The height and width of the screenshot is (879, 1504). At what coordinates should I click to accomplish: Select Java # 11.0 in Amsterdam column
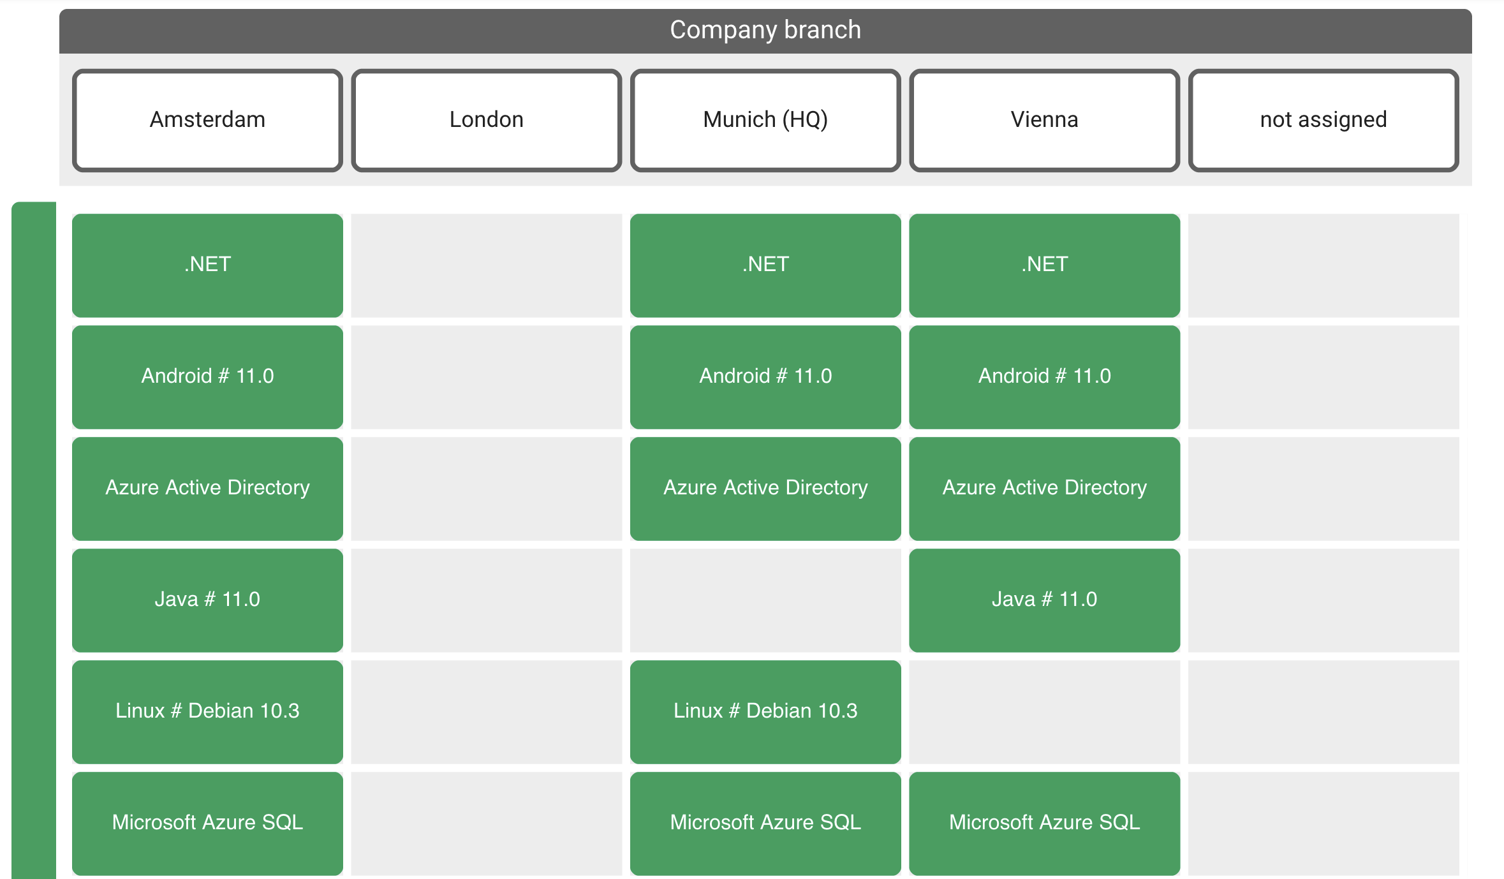pyautogui.click(x=207, y=600)
